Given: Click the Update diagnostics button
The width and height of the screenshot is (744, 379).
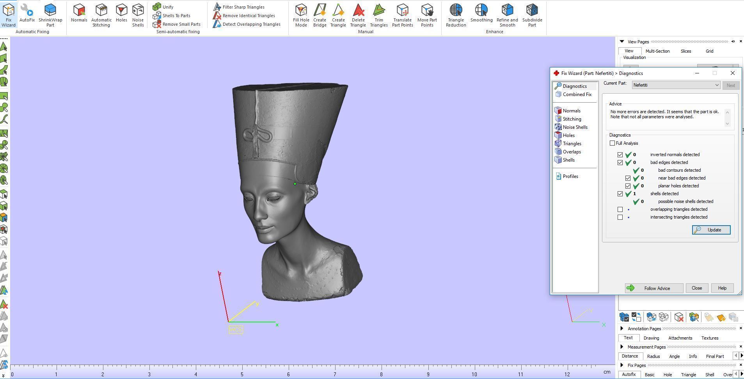Looking at the screenshot, I should tap(711, 230).
